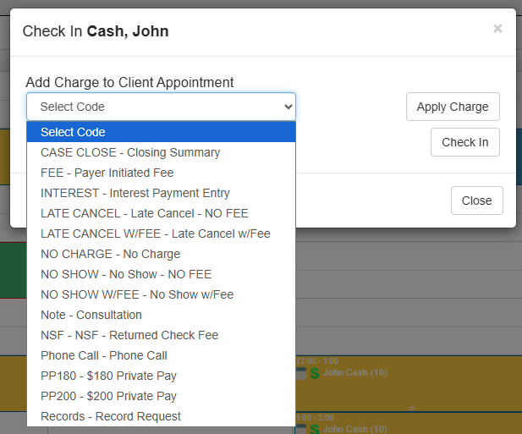Close the Check In dialog with X
The image size is (522, 434).
click(x=497, y=29)
